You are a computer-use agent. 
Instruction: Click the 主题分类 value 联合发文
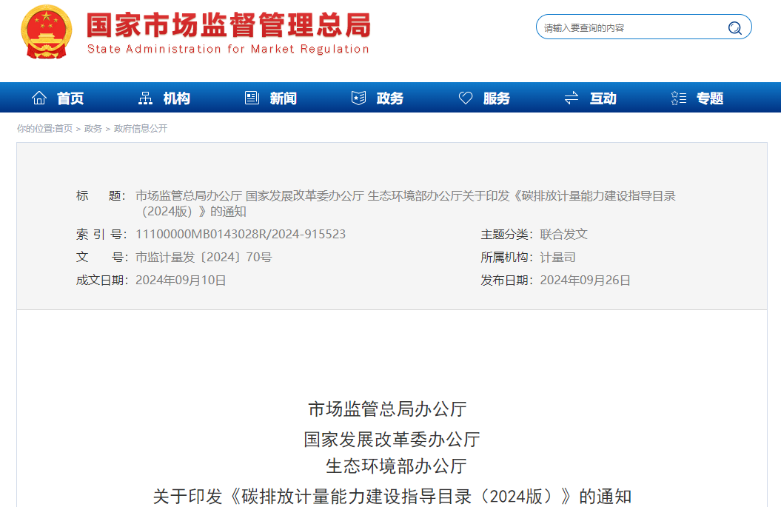pyautogui.click(x=564, y=234)
